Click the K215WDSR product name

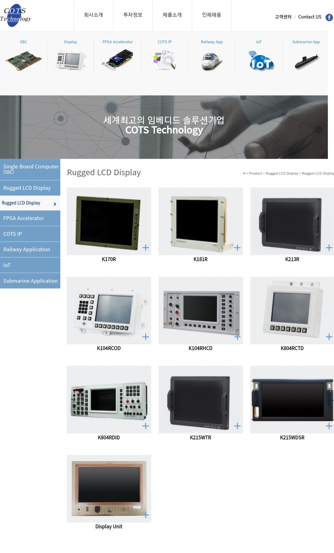(x=292, y=437)
